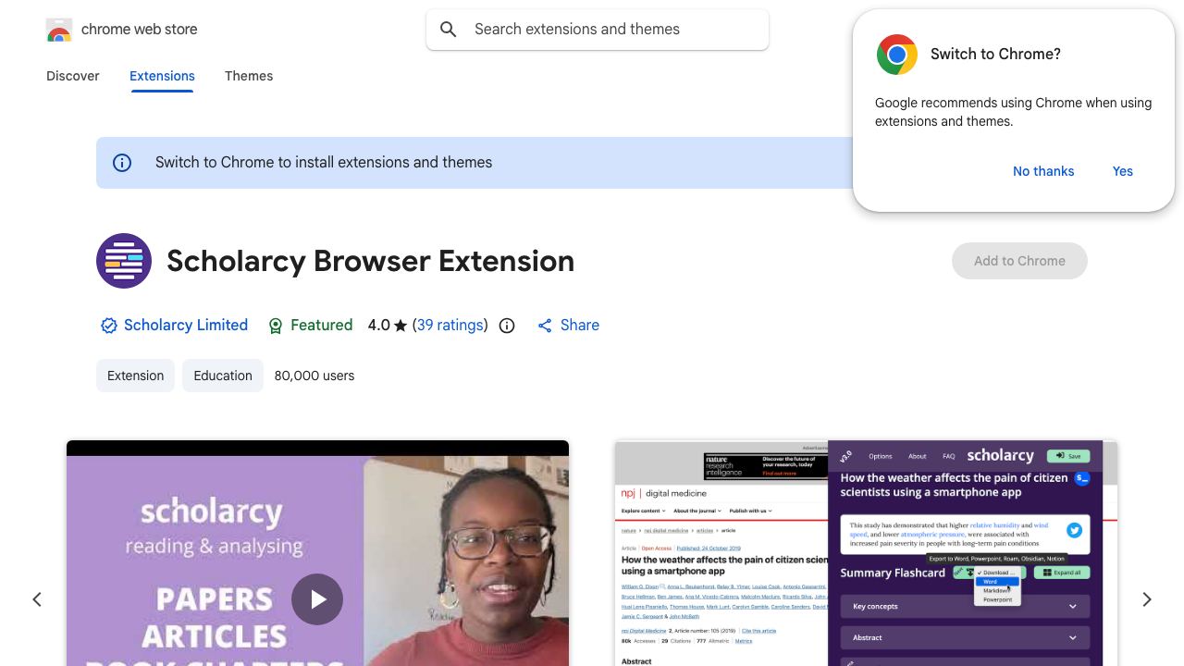Click Yes in the Switch to Chrome popup
This screenshot has width=1184, height=666.
[1123, 171]
